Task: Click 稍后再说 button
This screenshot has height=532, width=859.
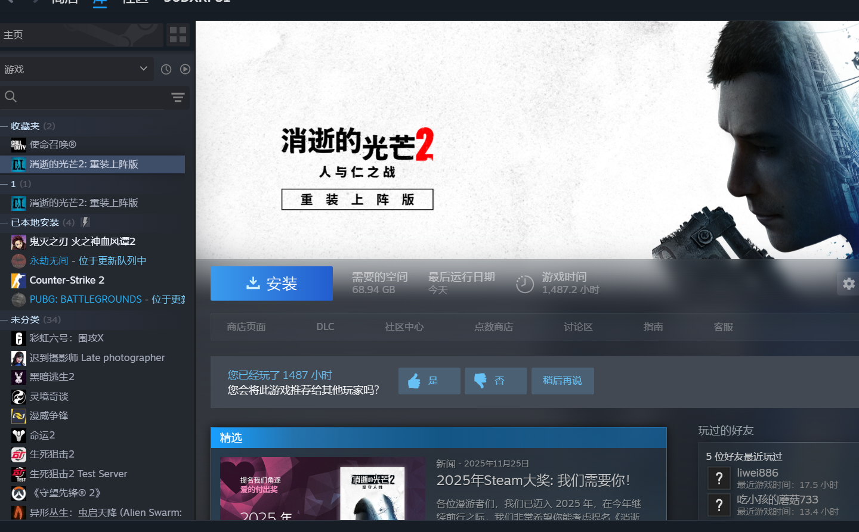Action: click(x=562, y=381)
